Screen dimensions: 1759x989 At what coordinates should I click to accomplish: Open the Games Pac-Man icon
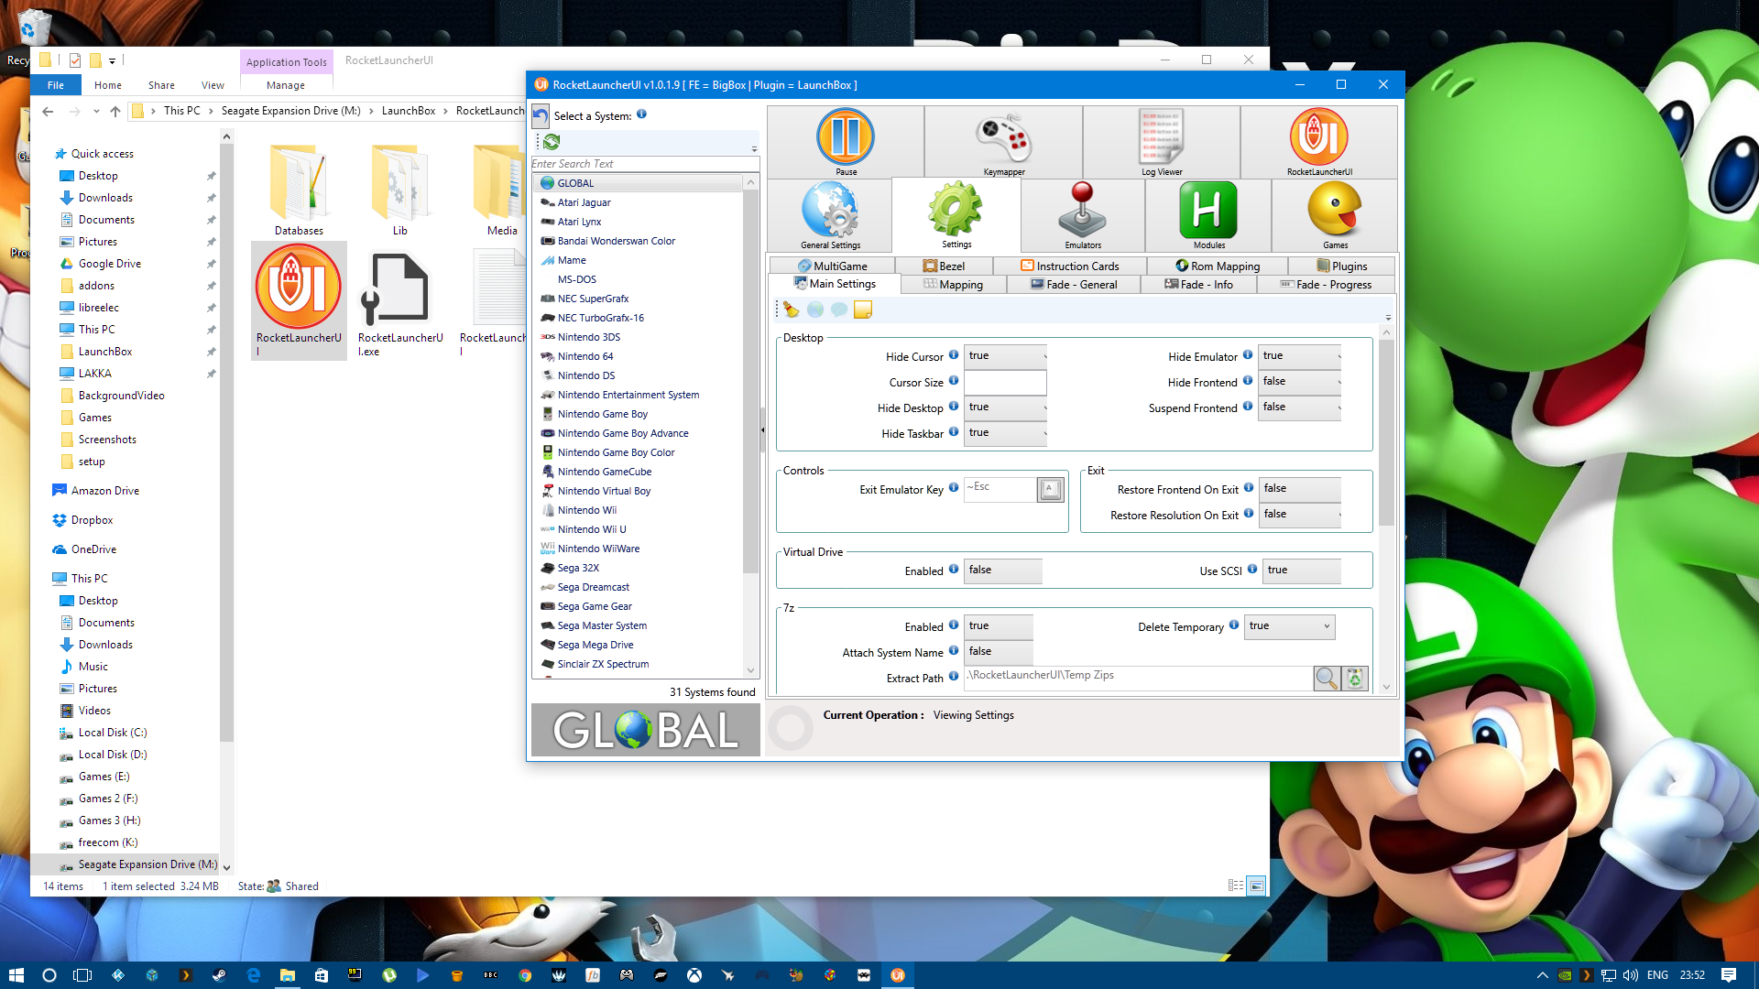[x=1335, y=215]
